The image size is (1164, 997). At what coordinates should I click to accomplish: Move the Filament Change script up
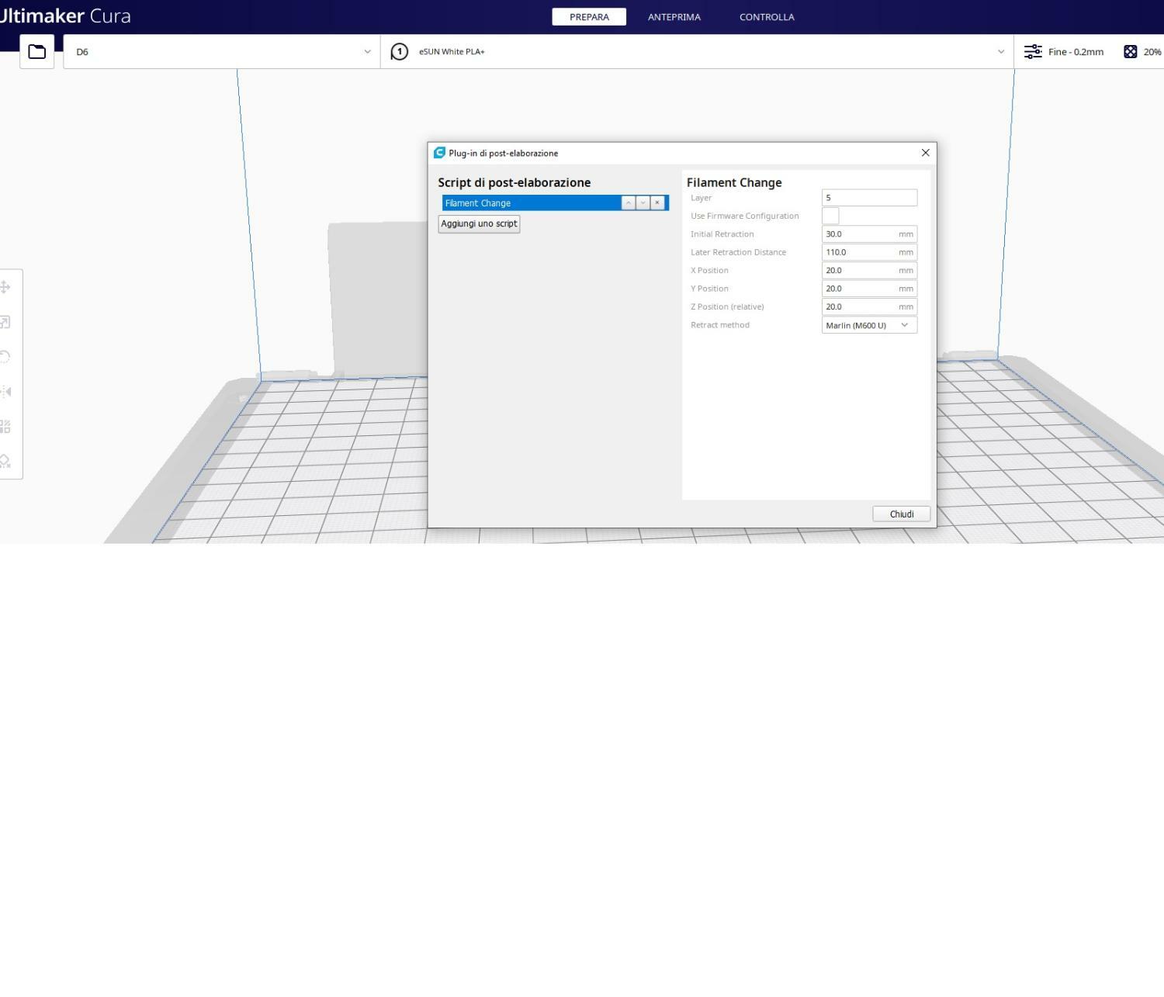coord(629,203)
